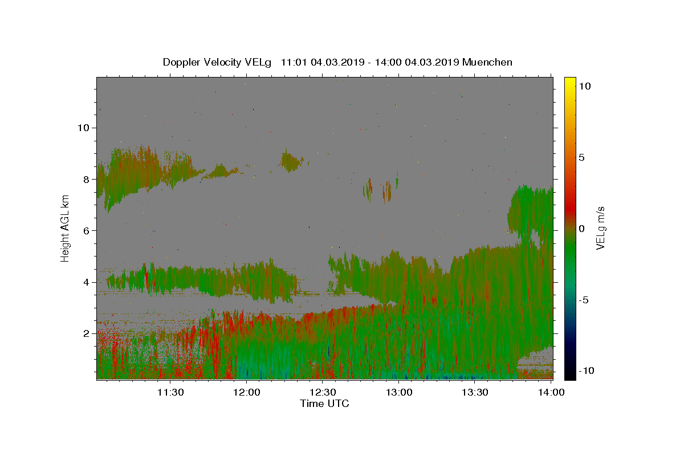Click the '12:00' time tick label
This screenshot has width=684, height=456.
(247, 392)
